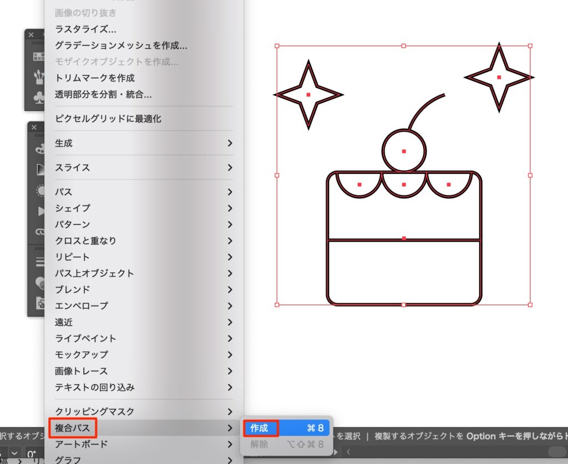Click トリムマークを作成 menu item
568x464 pixels.
[x=95, y=78]
